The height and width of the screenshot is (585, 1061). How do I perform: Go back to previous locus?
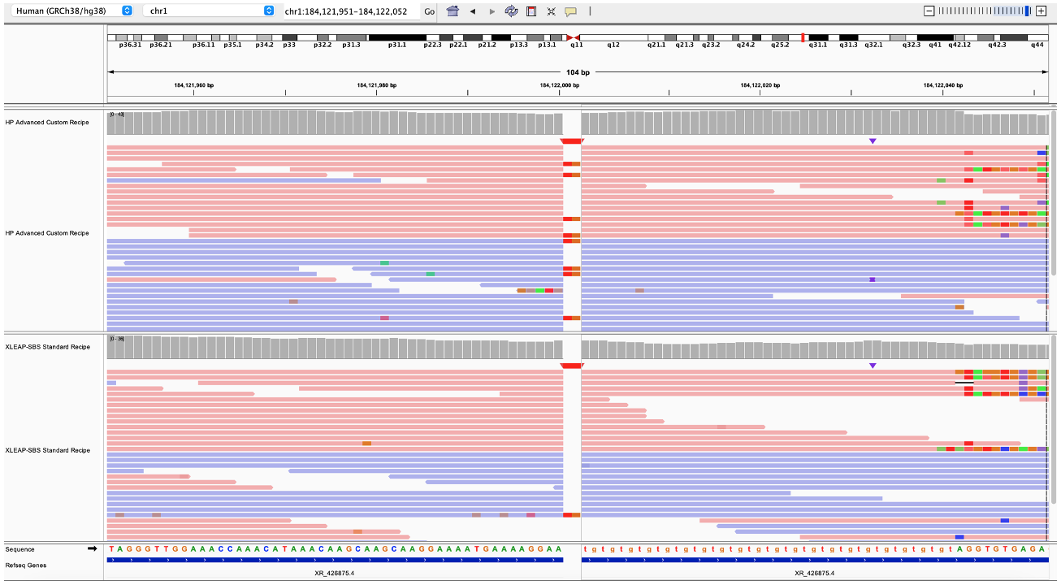pos(472,11)
